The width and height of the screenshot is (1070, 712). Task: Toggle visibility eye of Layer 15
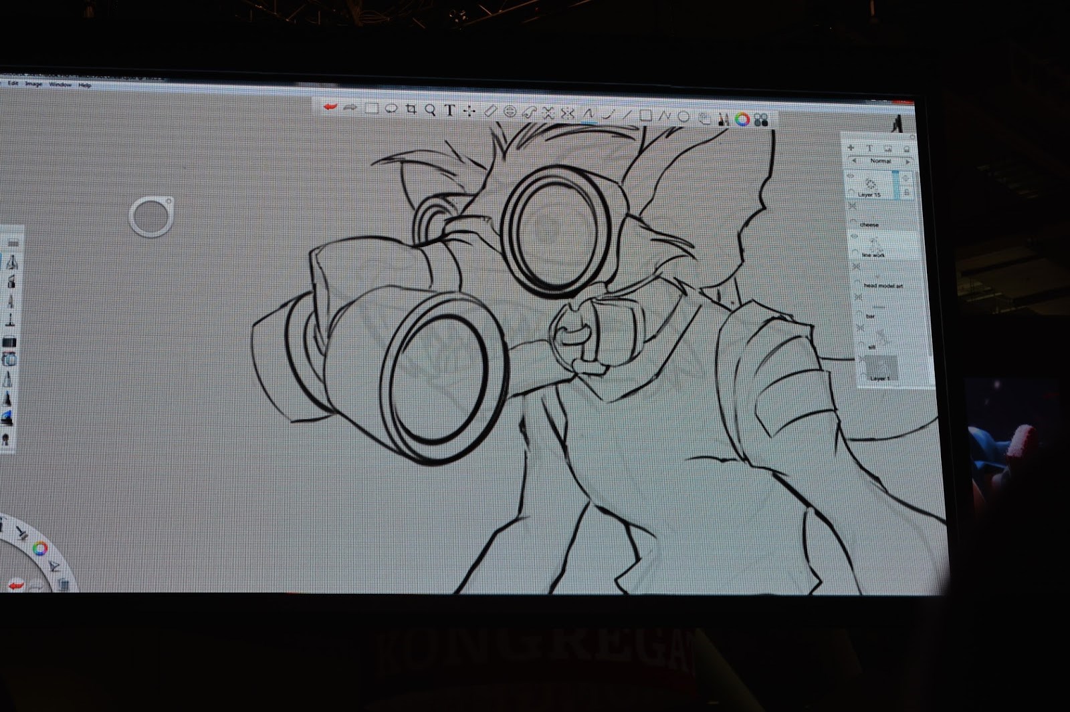[851, 176]
